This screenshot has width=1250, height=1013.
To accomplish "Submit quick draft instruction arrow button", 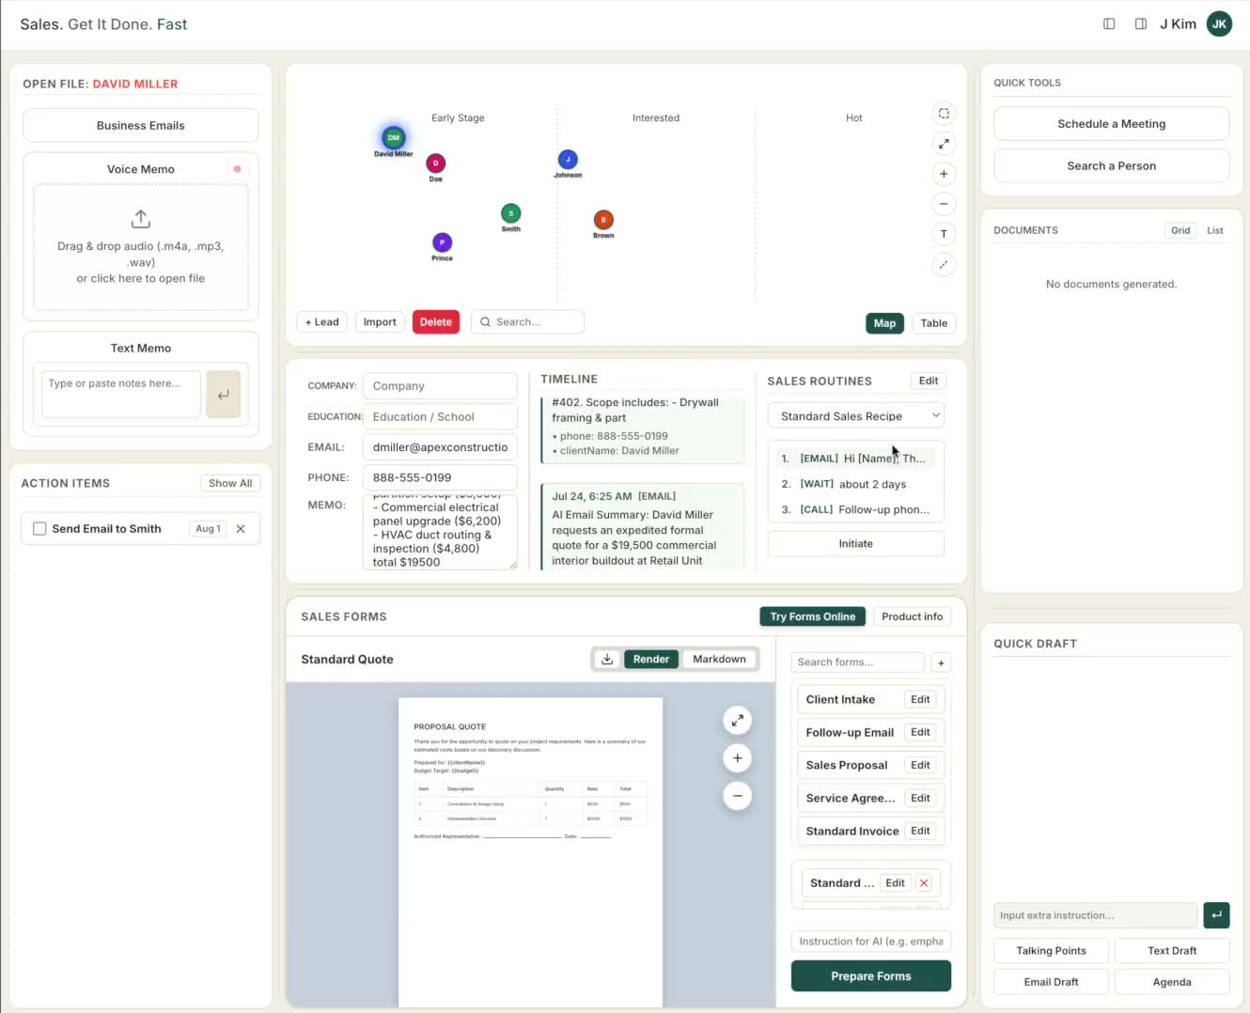I will [1216, 915].
